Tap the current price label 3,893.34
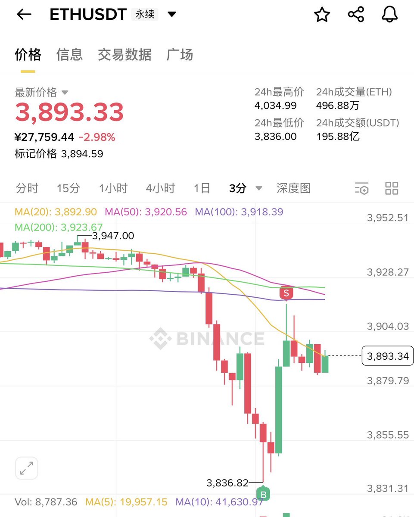This screenshot has width=414, height=517. point(388,356)
